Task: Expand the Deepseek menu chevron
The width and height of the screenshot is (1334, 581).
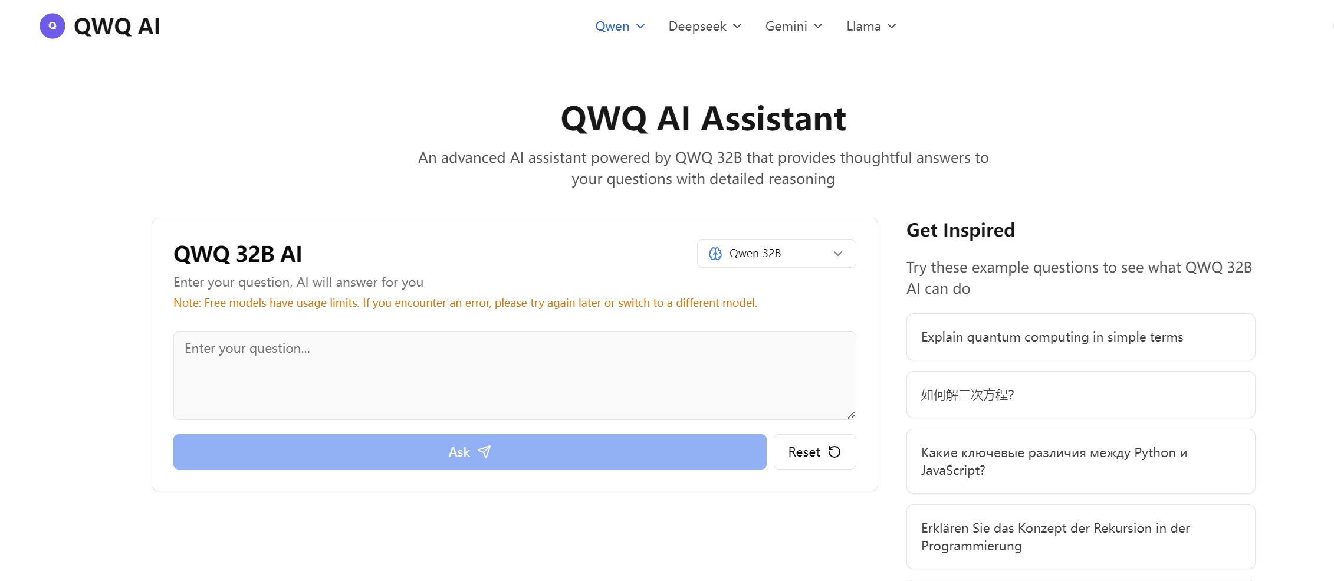Action: tap(737, 26)
